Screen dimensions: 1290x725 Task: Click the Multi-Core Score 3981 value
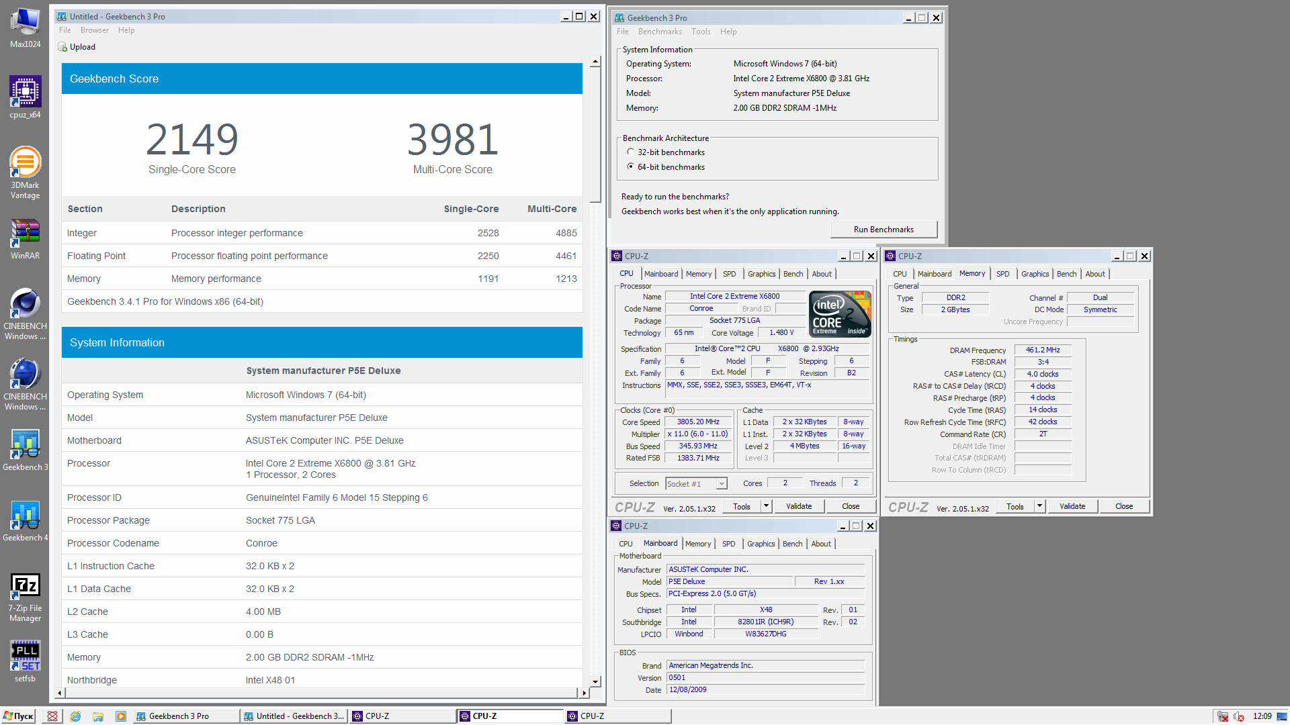tap(453, 139)
